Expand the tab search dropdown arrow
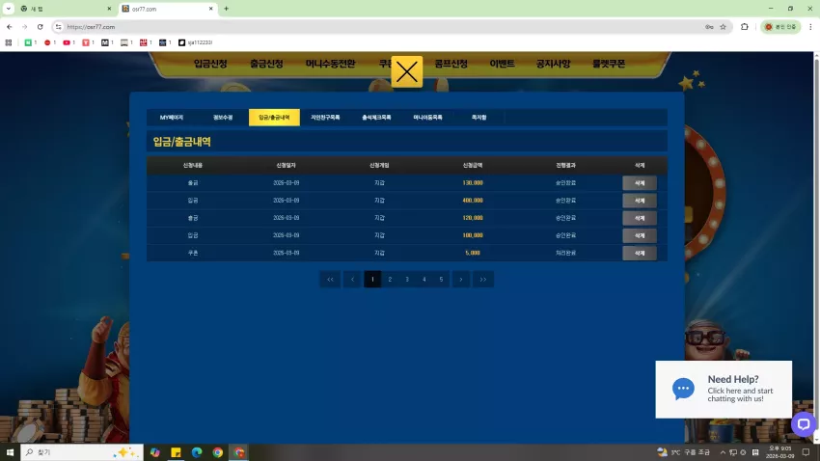 coord(9,9)
